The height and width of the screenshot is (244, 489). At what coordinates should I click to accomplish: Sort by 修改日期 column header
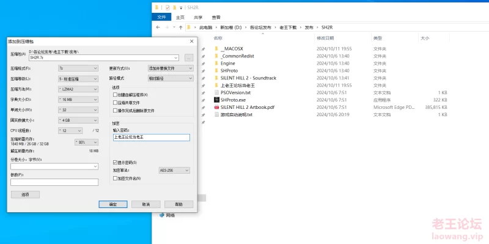coord(325,38)
